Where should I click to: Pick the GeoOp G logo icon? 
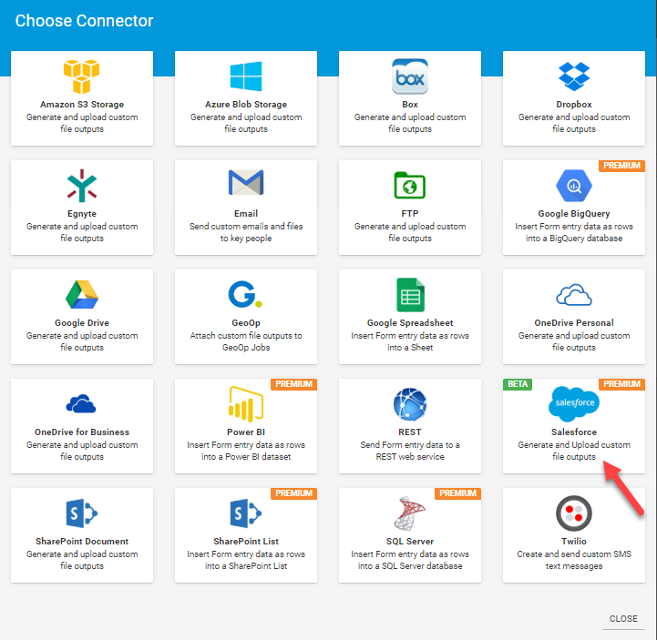(x=245, y=294)
